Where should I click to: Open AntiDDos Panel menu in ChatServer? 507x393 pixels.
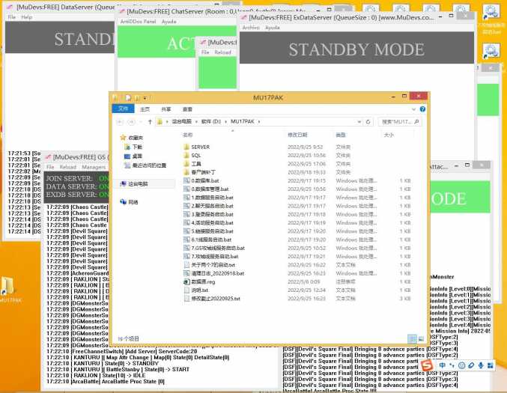138,22
